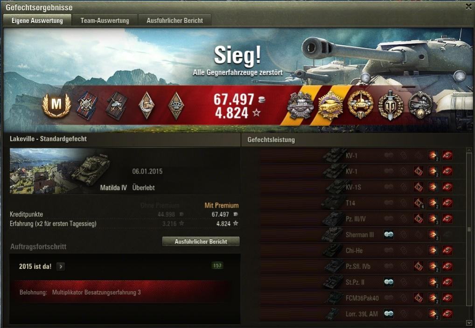This screenshot has height=328, width=475.
Task: Click the Mastery badge M medal icon
Action: [56, 105]
